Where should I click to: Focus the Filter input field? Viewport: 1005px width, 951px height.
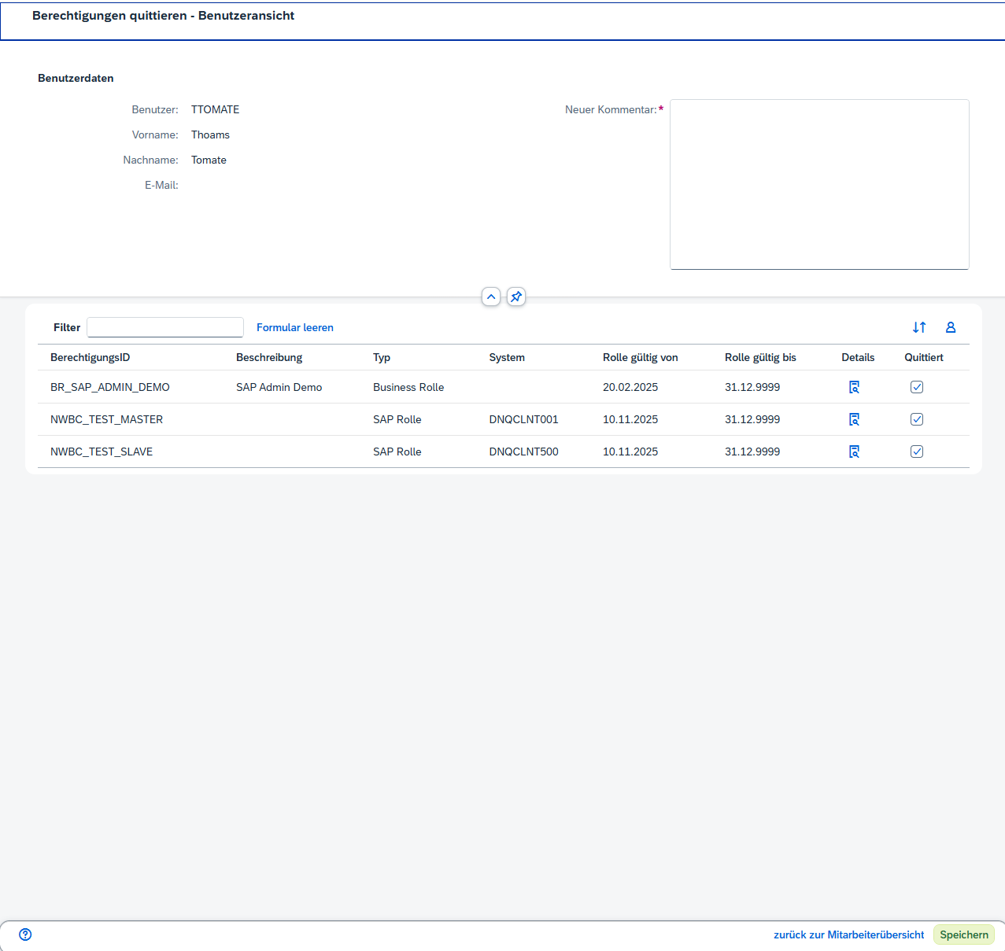tap(165, 327)
